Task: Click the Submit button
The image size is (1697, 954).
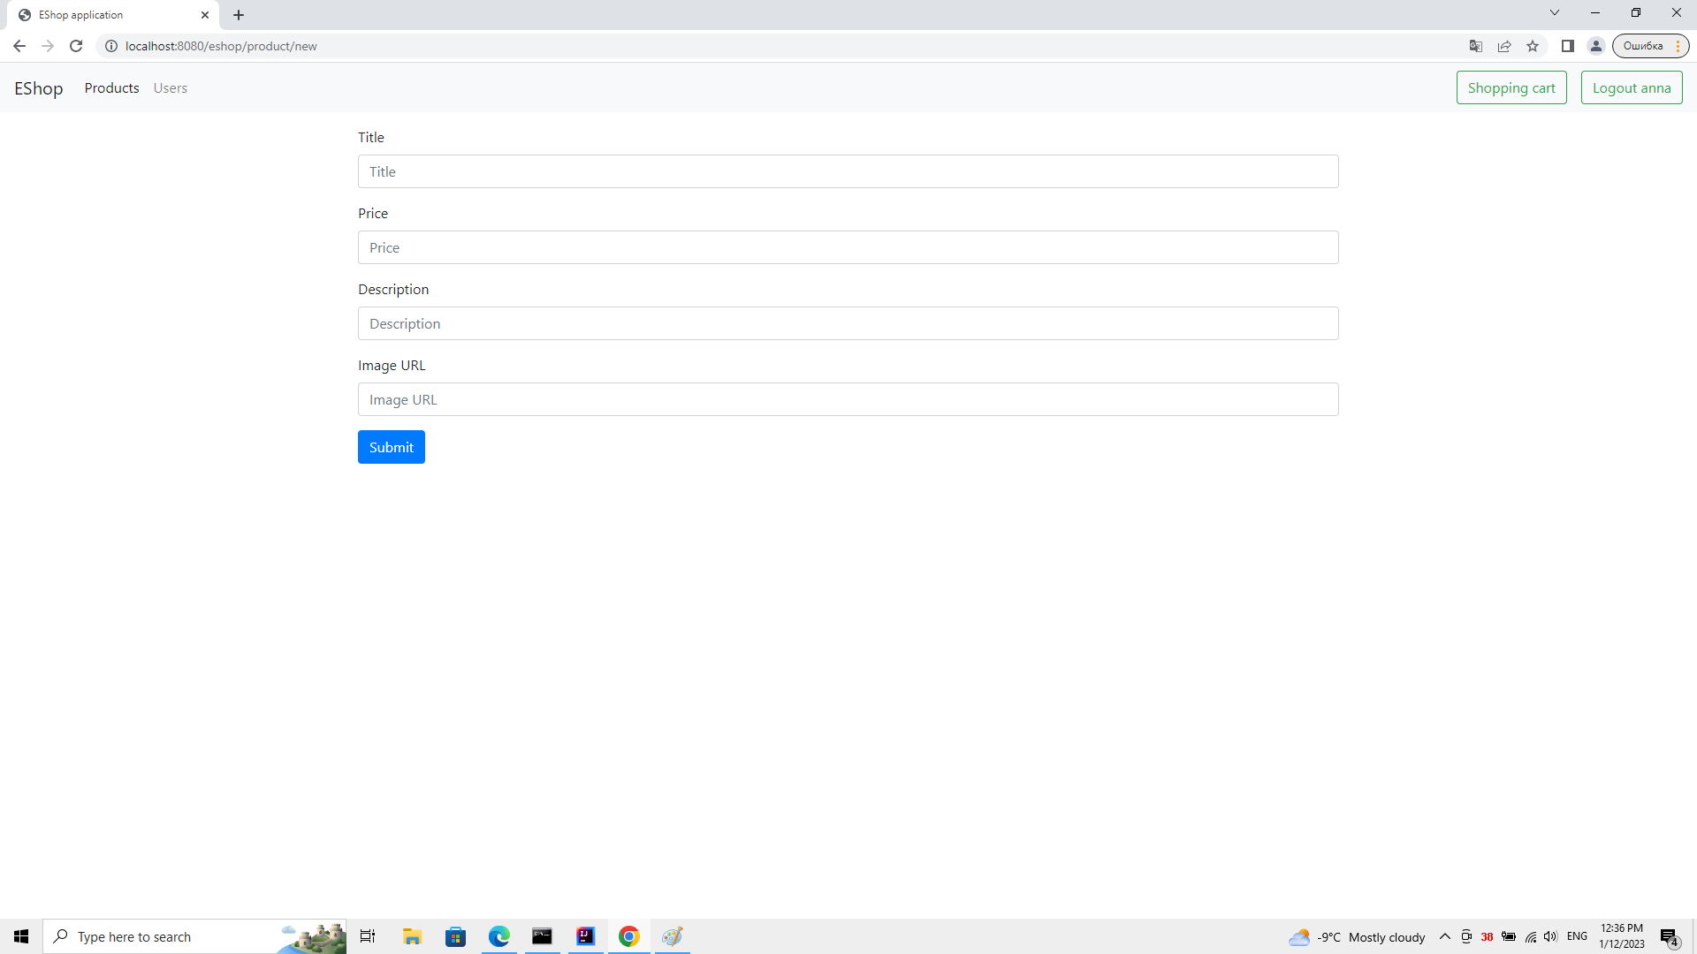Action: [391, 447]
